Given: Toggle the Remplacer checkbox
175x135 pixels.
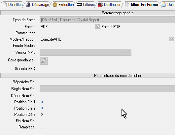Looking at the screenshot, I should pos(41,127).
